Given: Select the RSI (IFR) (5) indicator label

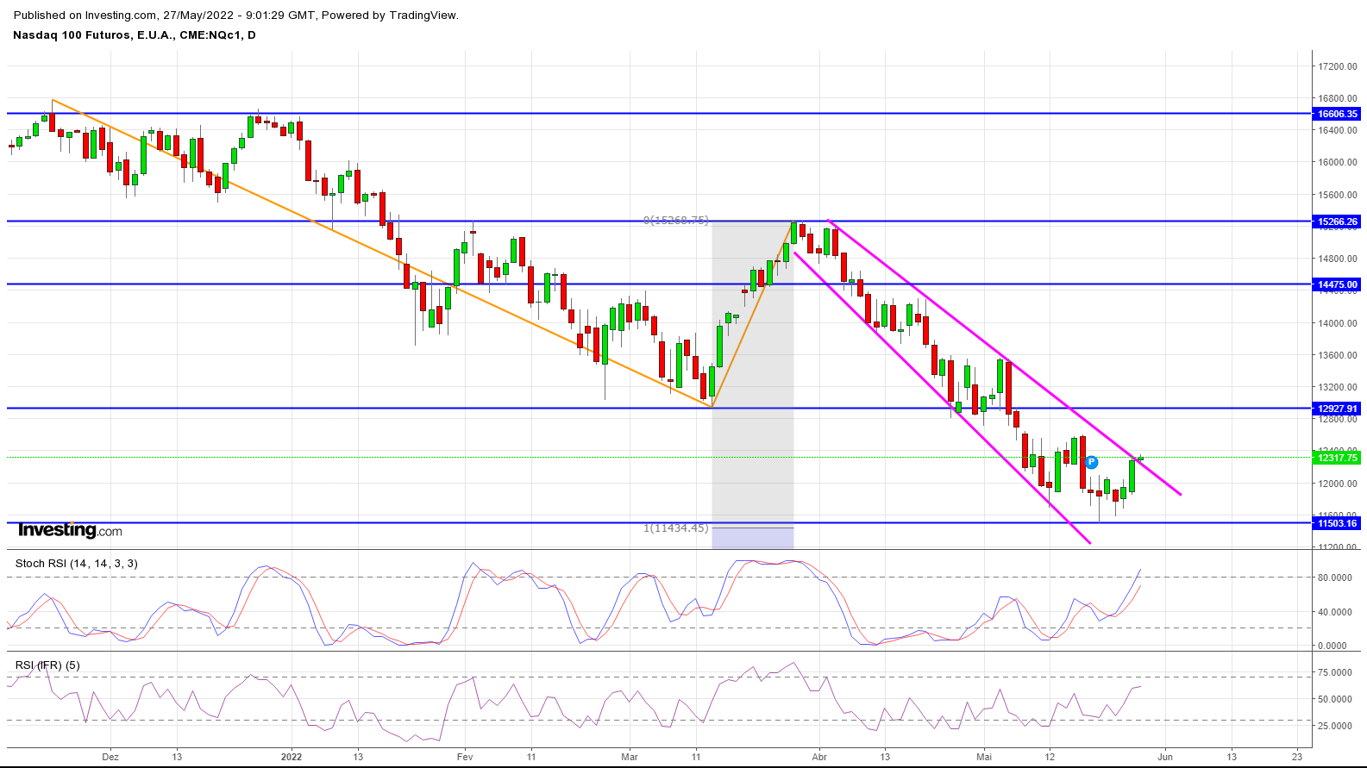Looking at the screenshot, I should (x=47, y=665).
